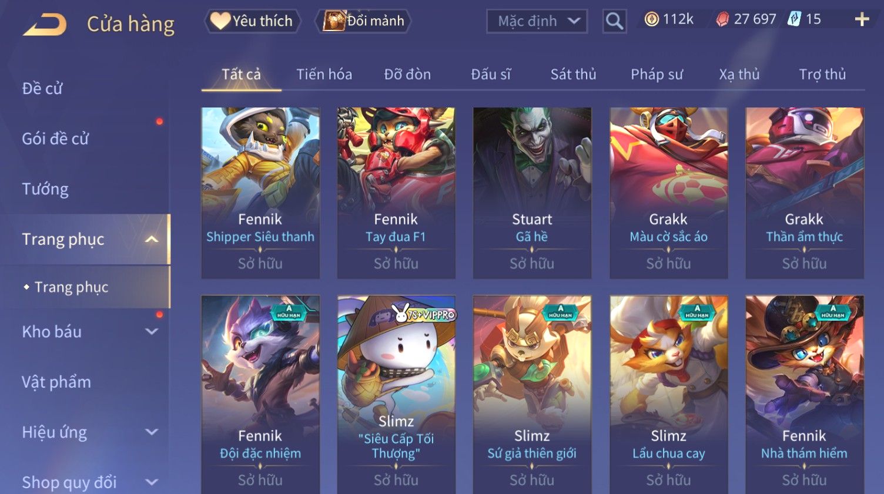The height and width of the screenshot is (494, 884).
Task: Switch to the Sát thủ tab
Action: (573, 75)
